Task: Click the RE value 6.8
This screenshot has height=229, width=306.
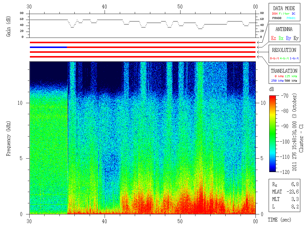Action: (x=295, y=184)
